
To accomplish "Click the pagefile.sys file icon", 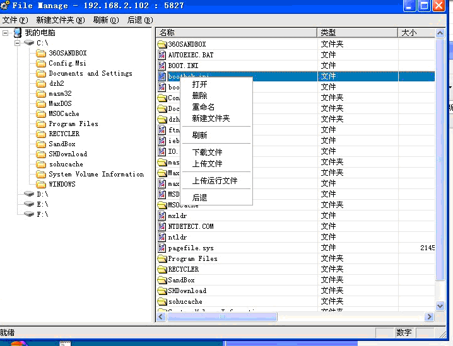I will tap(162, 248).
